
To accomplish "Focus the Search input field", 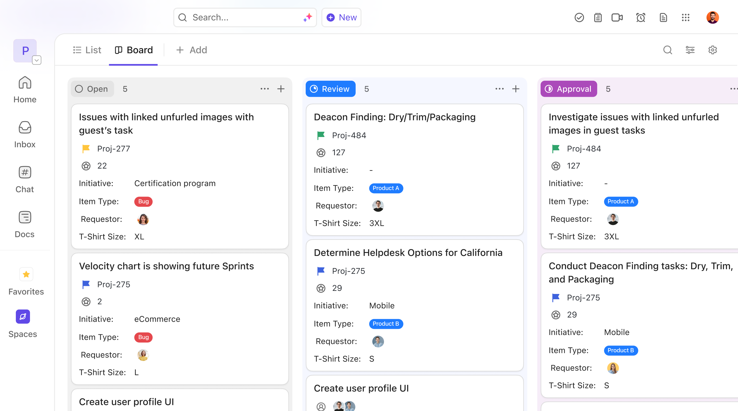I will click(245, 17).
